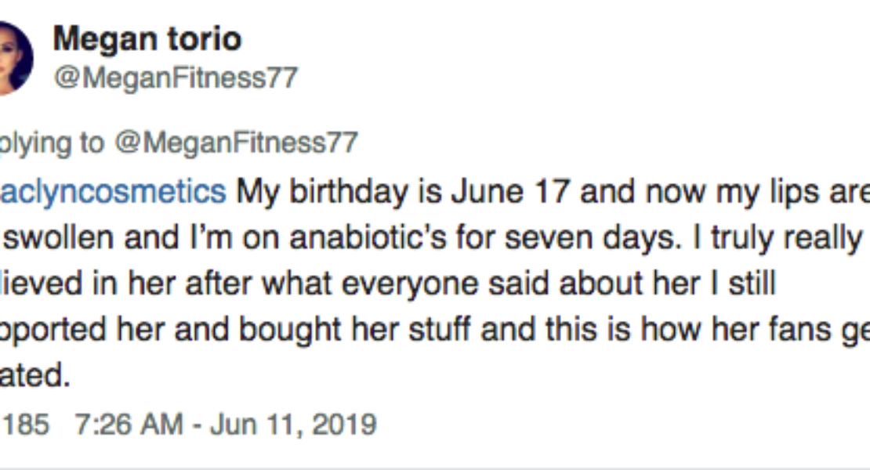Viewport: 870px width, 470px height.
Task: Open the @MeganFitness77 handle below the name
Action: (x=175, y=78)
